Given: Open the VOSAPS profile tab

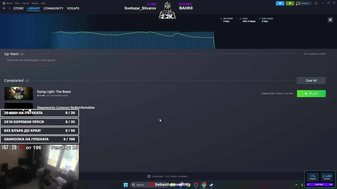Looking at the screenshot, I should [x=73, y=8].
